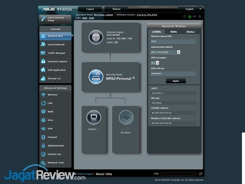The image size is (245, 184).
Task: Click the Internet status globe icon
Action: coord(96,37)
